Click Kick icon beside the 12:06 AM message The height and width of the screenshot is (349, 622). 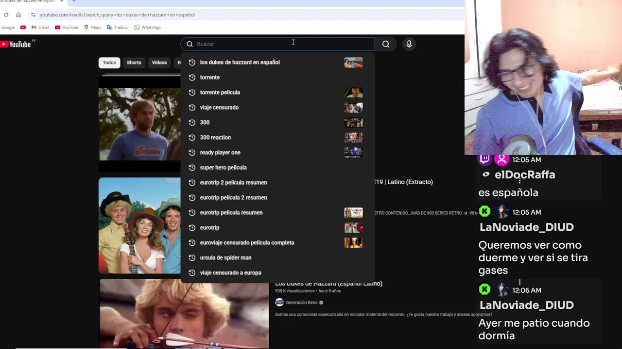485,289
